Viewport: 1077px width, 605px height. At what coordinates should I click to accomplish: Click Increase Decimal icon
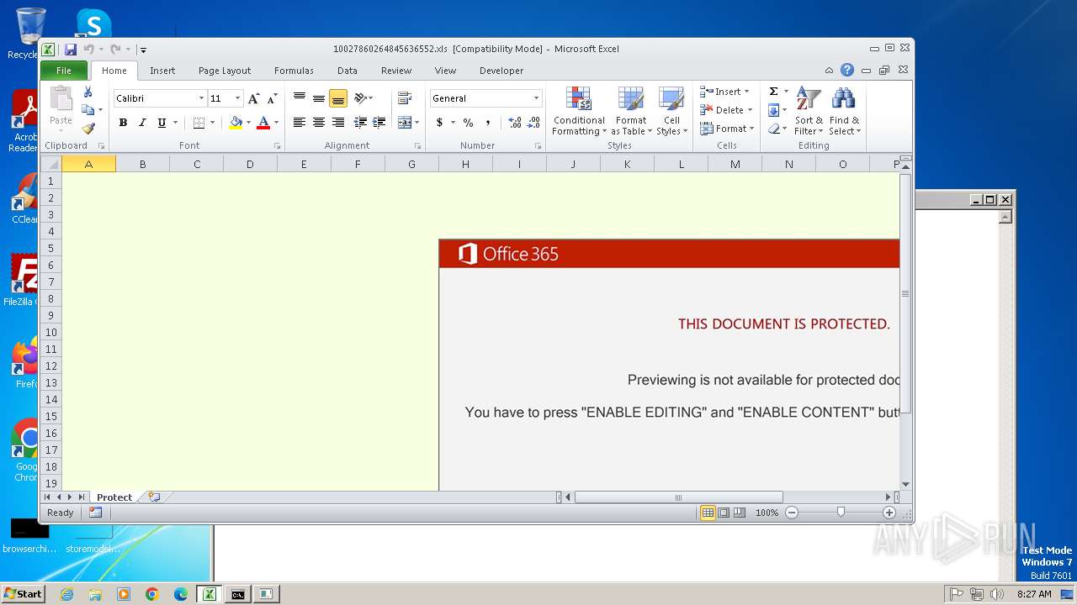point(515,123)
